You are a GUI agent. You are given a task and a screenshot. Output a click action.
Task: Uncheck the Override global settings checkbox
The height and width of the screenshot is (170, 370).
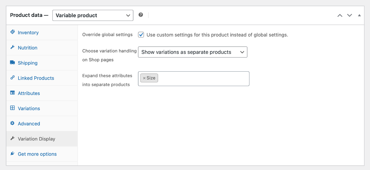[141, 35]
